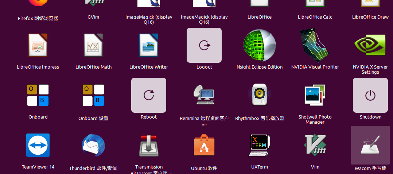Open Shotwell Photo Manager
393x174 pixels.
click(x=315, y=95)
